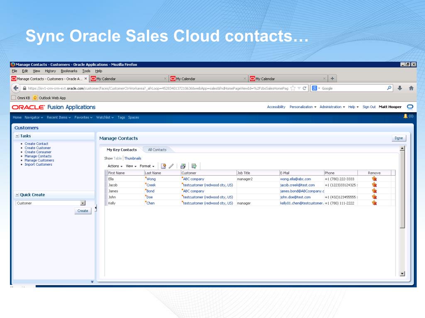Viewport: 425px width, 318px height.
Task: Open the Bookmarks menu in Firefox
Action: [x=69, y=71]
